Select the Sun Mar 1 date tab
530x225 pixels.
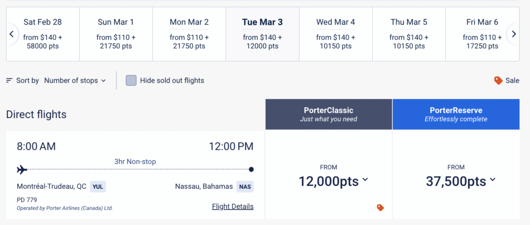[x=115, y=34]
